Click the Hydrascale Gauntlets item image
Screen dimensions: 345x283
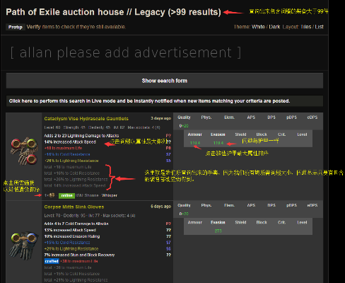[x=24, y=151]
